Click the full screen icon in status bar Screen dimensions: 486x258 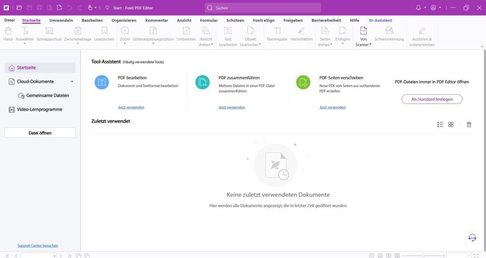476,256
